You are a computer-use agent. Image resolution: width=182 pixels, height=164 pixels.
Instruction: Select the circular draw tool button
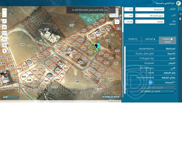(x=5, y=33)
